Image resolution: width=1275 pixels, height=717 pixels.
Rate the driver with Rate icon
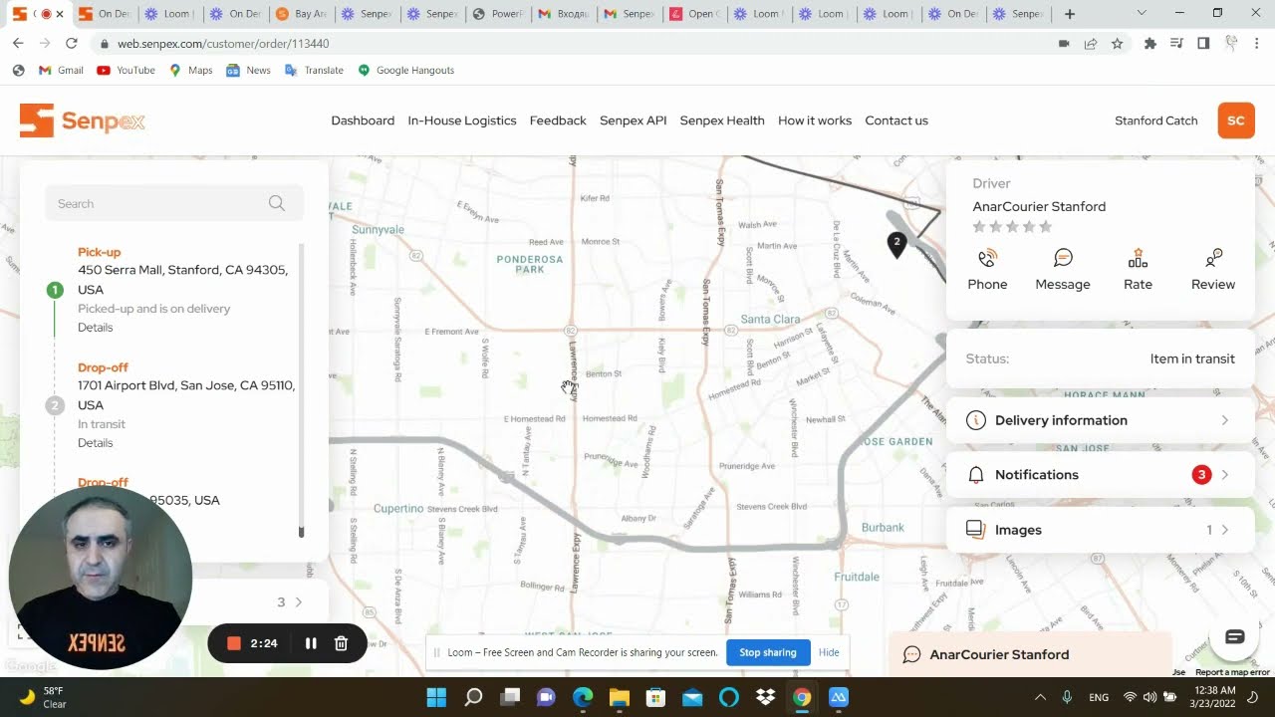tap(1138, 270)
